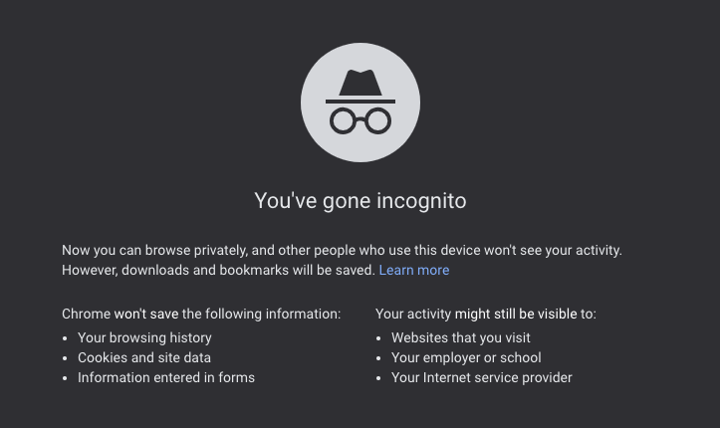Click the bold "won't save" text

pyautogui.click(x=146, y=314)
